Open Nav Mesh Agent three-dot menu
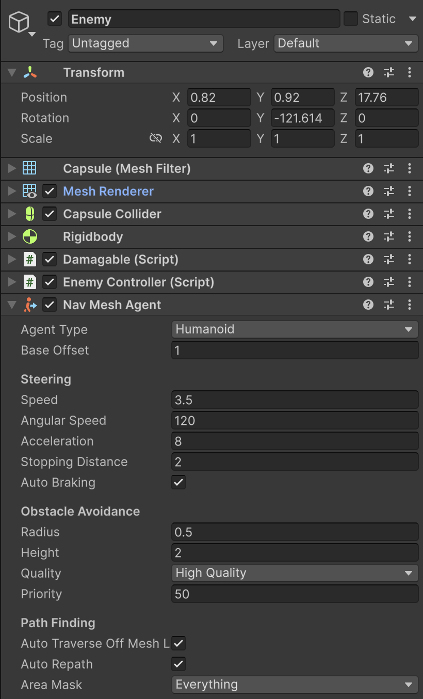This screenshot has height=699, width=423. tap(410, 305)
